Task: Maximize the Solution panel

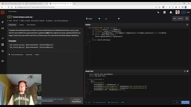Action: tap(187, 25)
